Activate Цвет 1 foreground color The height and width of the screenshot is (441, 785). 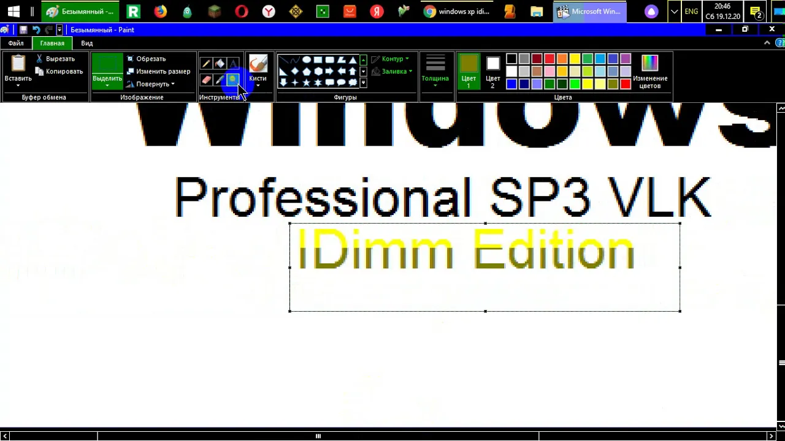[469, 72]
